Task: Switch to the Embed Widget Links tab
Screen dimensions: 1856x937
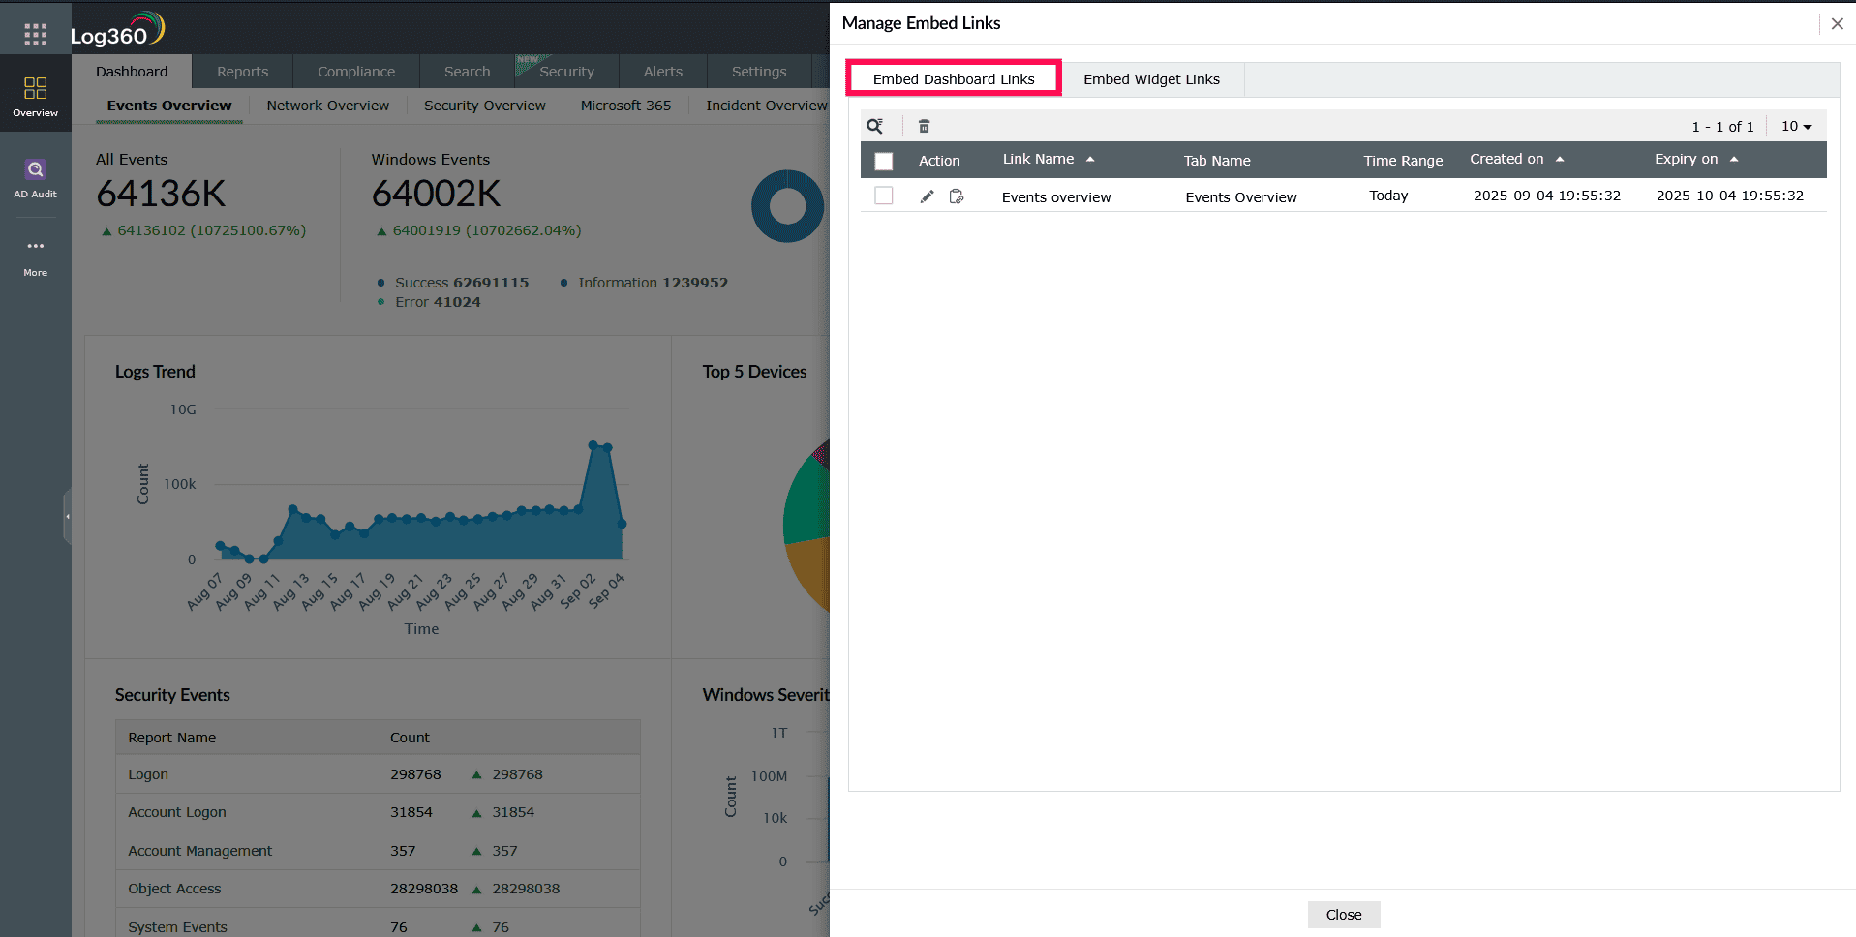Action: coord(1151,78)
